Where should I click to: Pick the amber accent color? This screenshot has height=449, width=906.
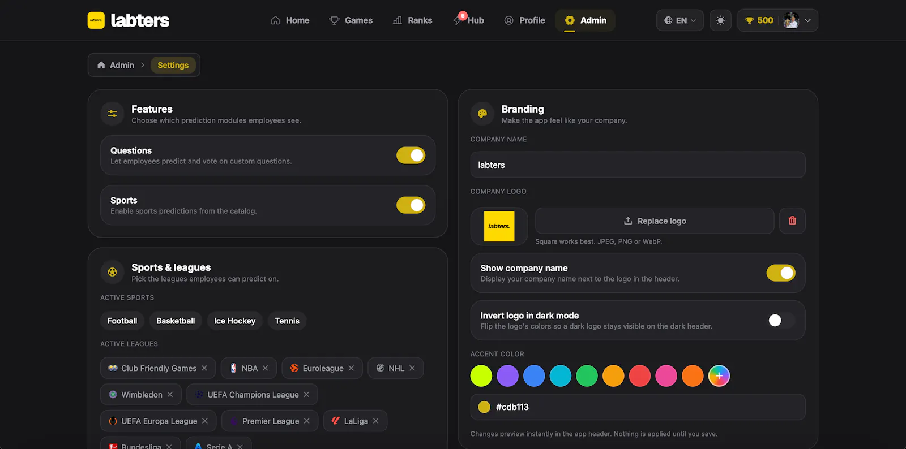click(613, 376)
